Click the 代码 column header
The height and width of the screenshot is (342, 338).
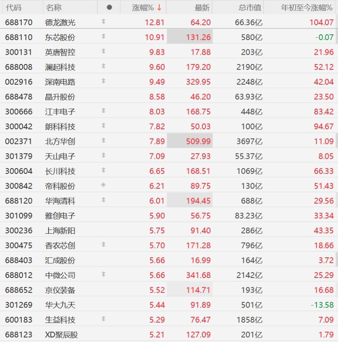pos(14,7)
